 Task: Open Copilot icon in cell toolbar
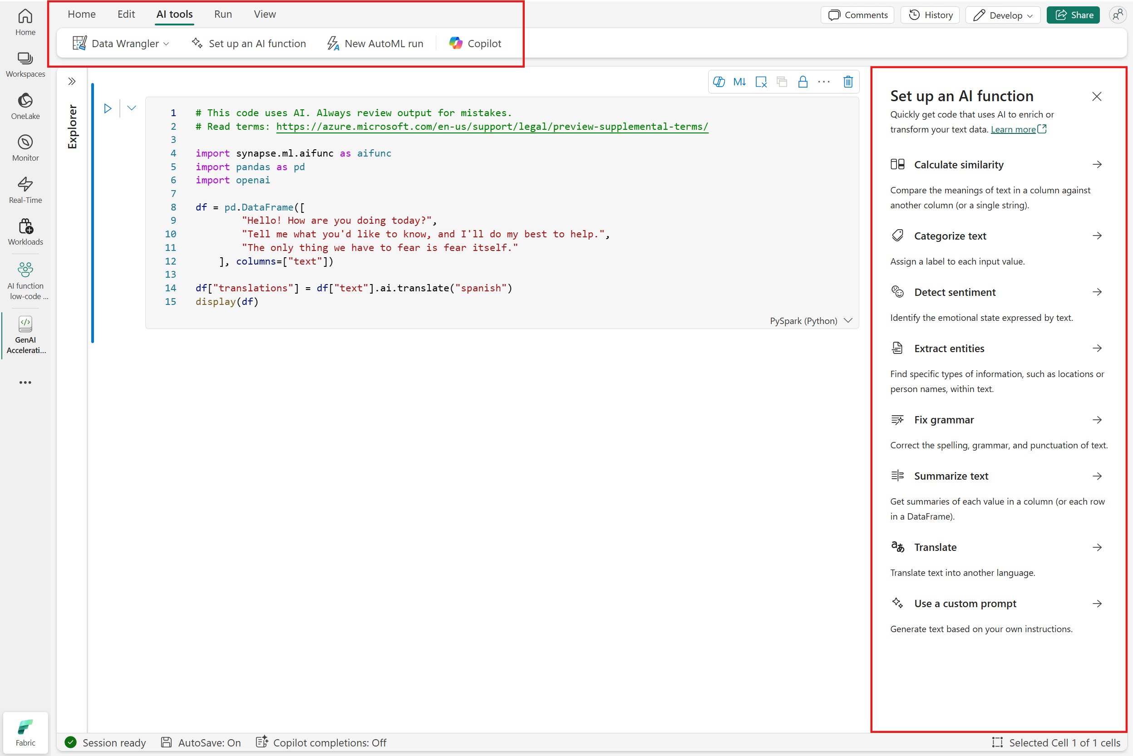(719, 82)
